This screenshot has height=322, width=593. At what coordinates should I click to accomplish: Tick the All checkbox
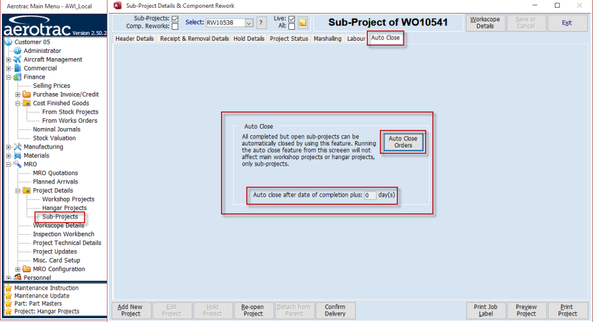click(x=291, y=27)
